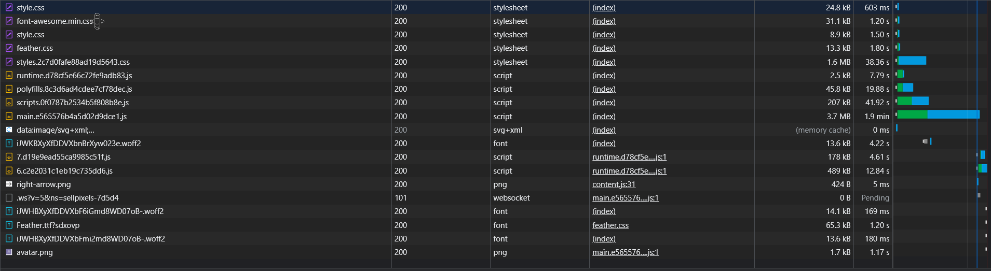Click the websocket type cell

click(x=511, y=198)
